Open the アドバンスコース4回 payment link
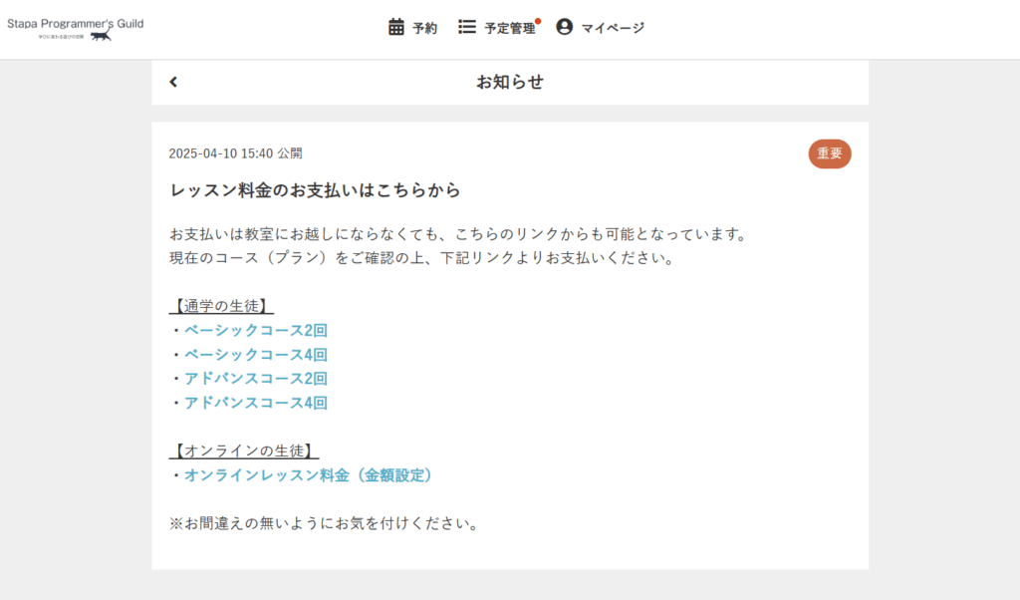 click(256, 403)
